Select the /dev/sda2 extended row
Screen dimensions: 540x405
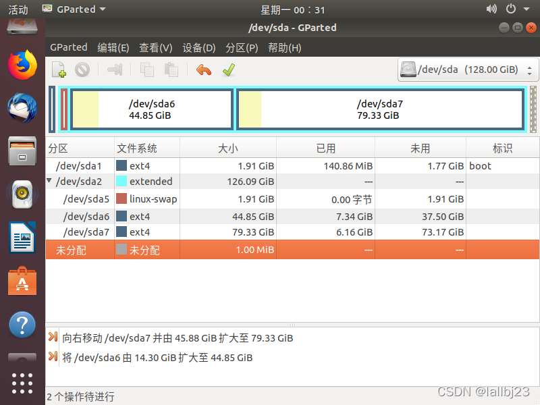click(292, 182)
